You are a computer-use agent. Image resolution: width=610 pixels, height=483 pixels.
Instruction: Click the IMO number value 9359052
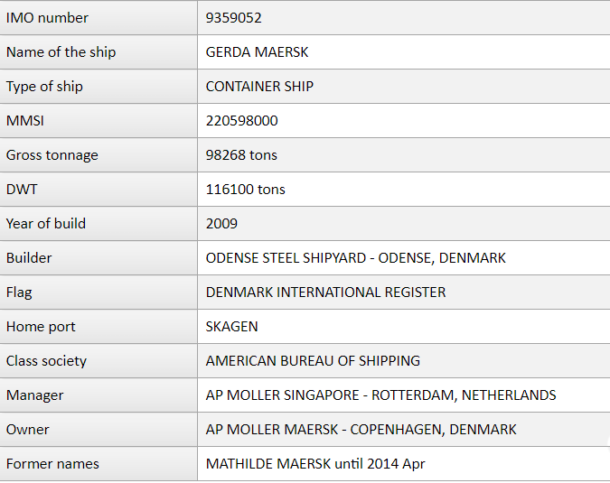point(234,18)
